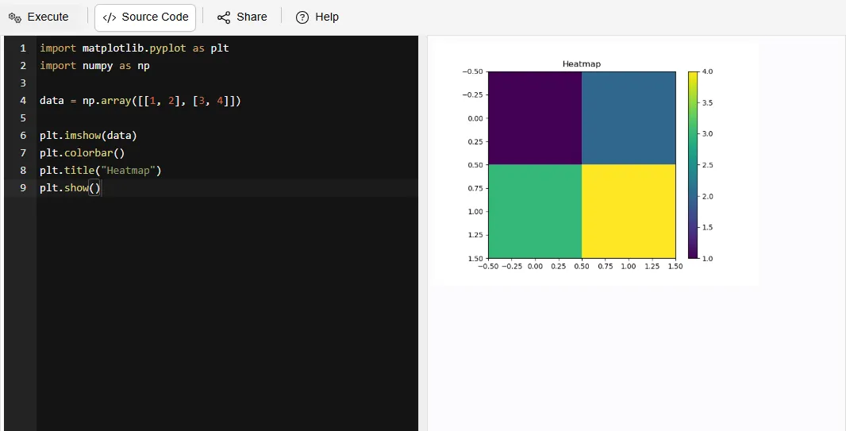Place cursor in 'import matplotlib.pyplot as plt' line
The image size is (846, 431).
point(134,48)
